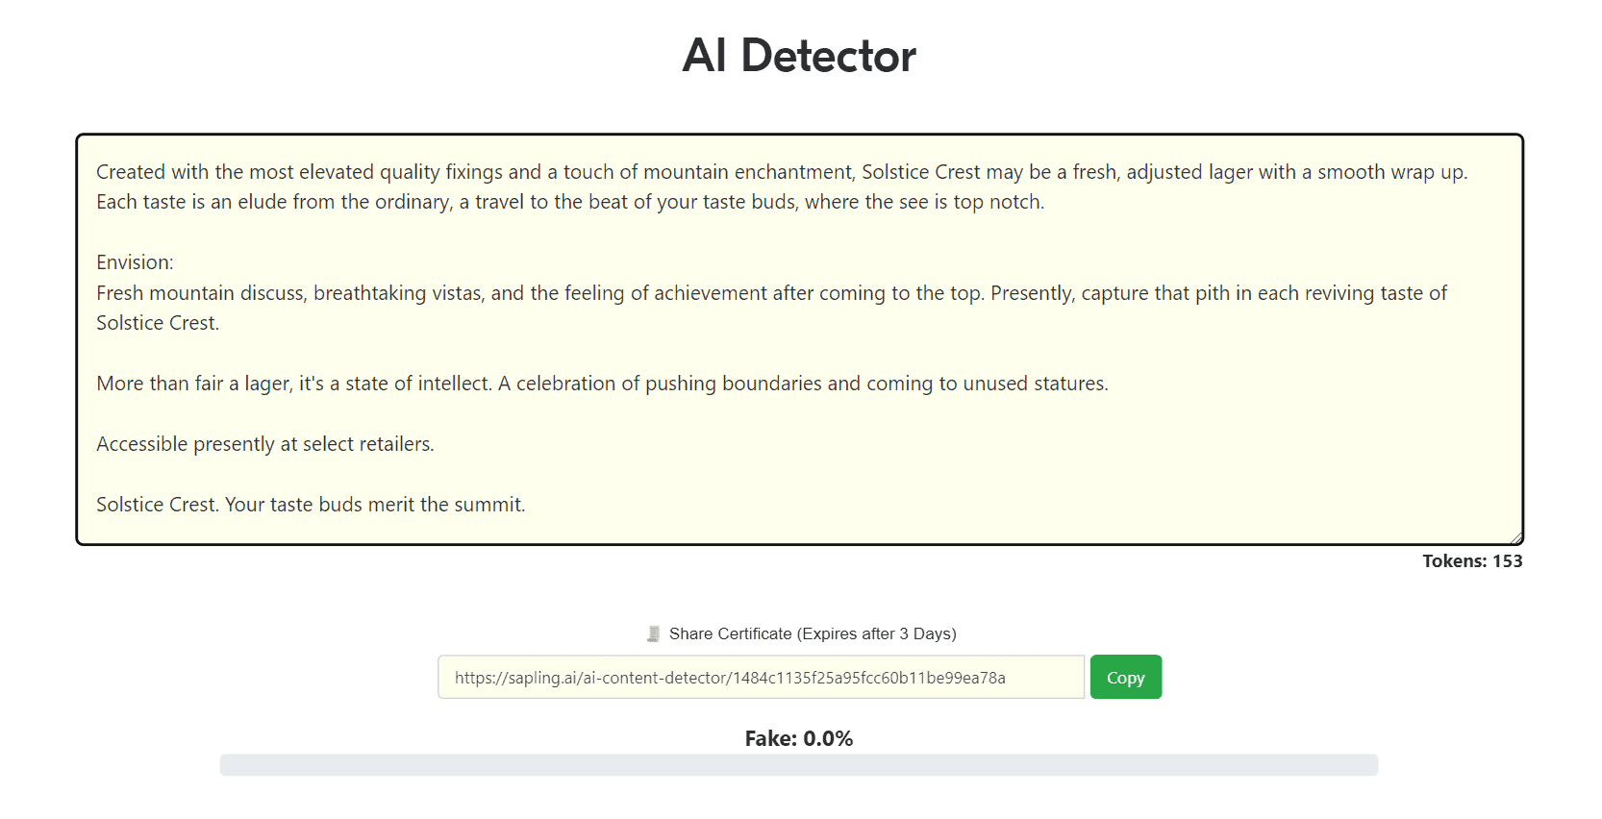Place cursor on the word Envision

(134, 262)
